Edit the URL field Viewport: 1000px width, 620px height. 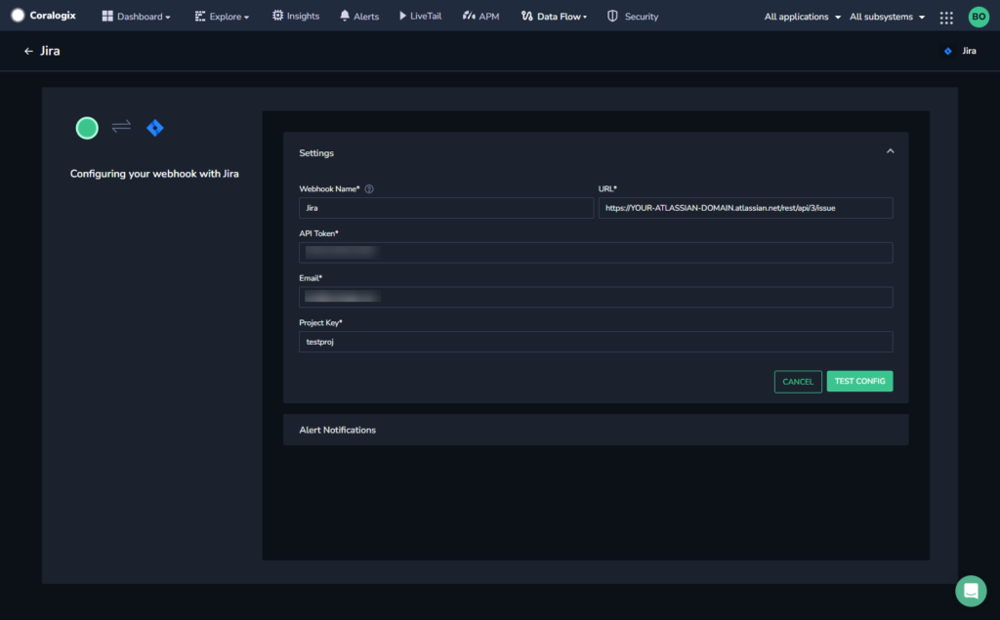pyautogui.click(x=745, y=208)
